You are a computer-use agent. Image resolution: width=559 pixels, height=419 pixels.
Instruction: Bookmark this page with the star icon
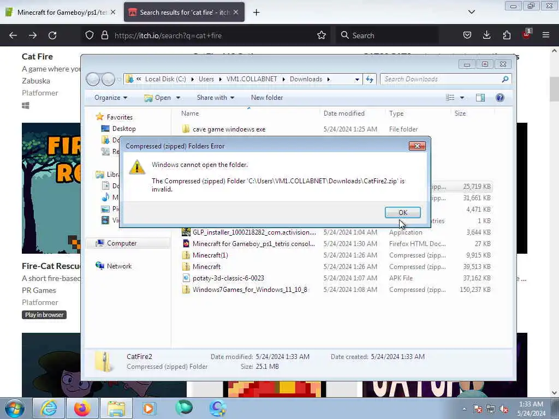(x=322, y=35)
